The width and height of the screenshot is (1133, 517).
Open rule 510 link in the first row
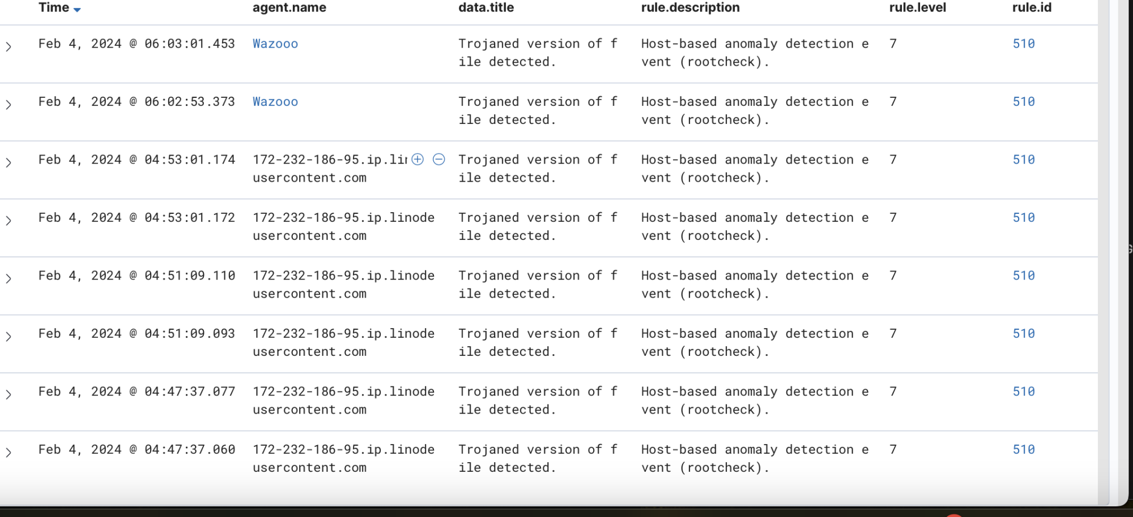(x=1024, y=44)
